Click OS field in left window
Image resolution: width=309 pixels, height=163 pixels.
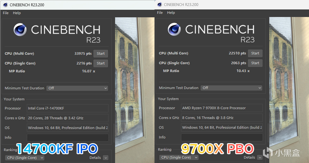click(67, 128)
